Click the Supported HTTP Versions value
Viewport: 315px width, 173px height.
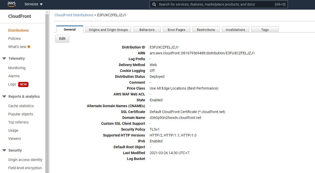click(x=173, y=135)
